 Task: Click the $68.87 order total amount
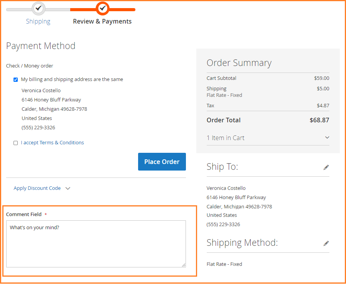click(319, 120)
